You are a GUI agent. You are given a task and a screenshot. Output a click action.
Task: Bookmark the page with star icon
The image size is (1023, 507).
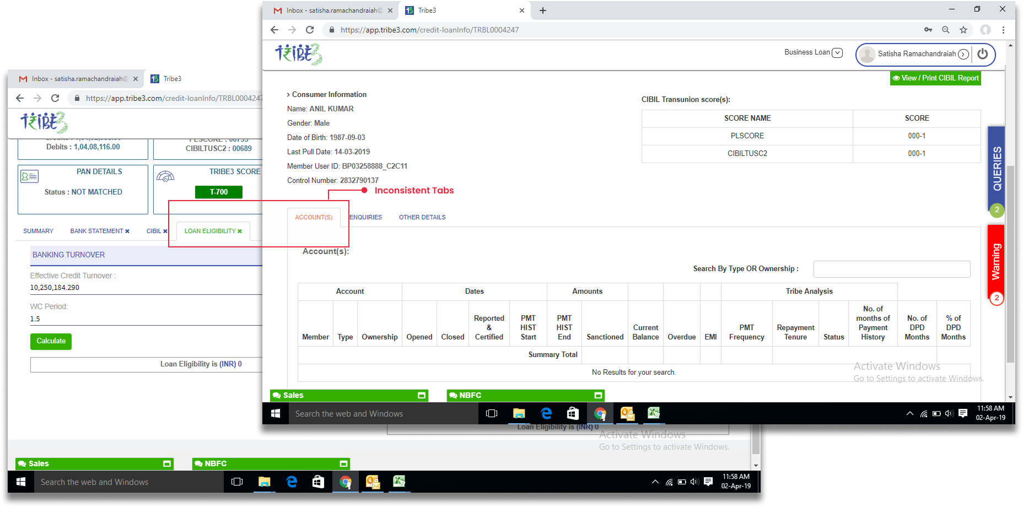[x=963, y=30]
